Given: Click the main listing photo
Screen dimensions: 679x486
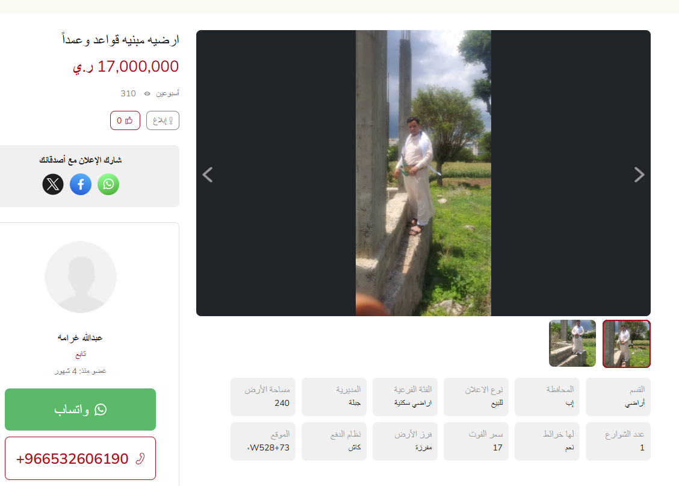Looking at the screenshot, I should point(424,173).
